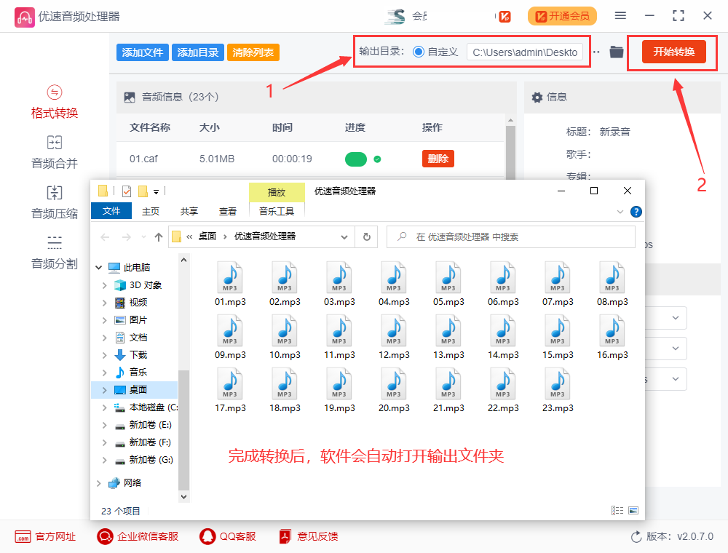Switch Explorer to details view
This screenshot has height=553, width=728.
point(617,511)
